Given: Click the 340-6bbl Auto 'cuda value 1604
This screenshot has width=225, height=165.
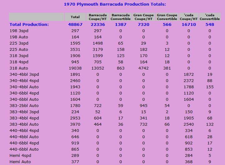Looking at the screenshot, I should coord(189,99).
